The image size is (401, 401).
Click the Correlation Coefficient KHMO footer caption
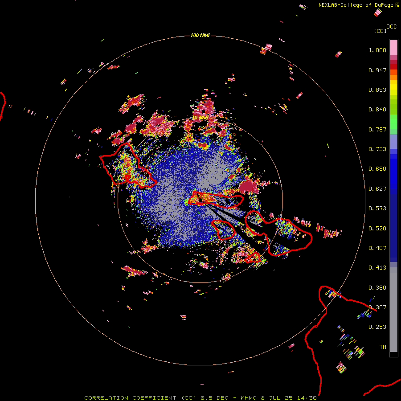(200, 398)
